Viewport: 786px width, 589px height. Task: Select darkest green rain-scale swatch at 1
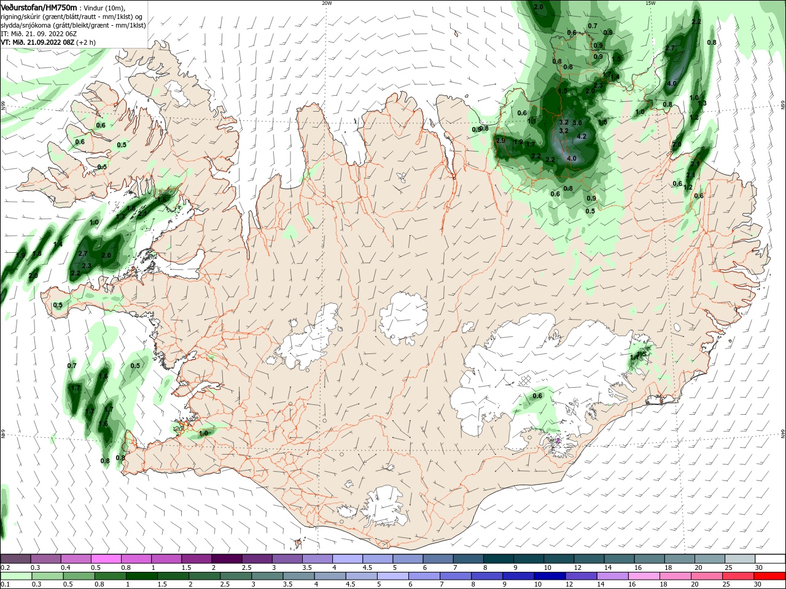(x=141, y=576)
